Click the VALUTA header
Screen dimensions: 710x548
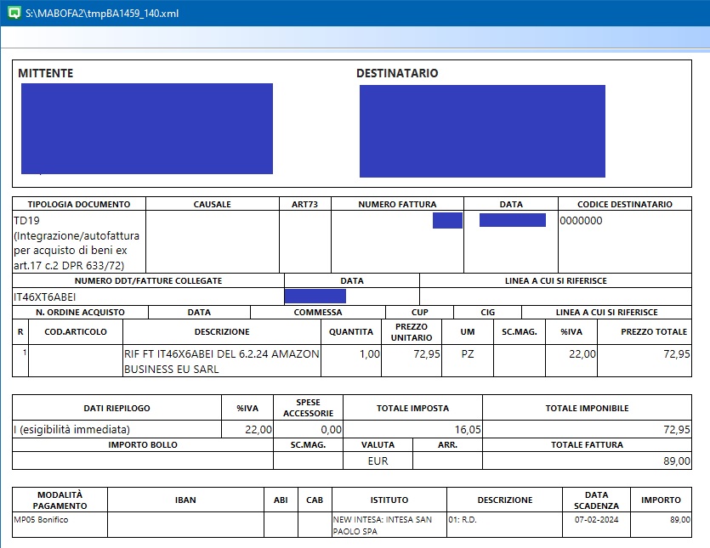click(x=378, y=445)
